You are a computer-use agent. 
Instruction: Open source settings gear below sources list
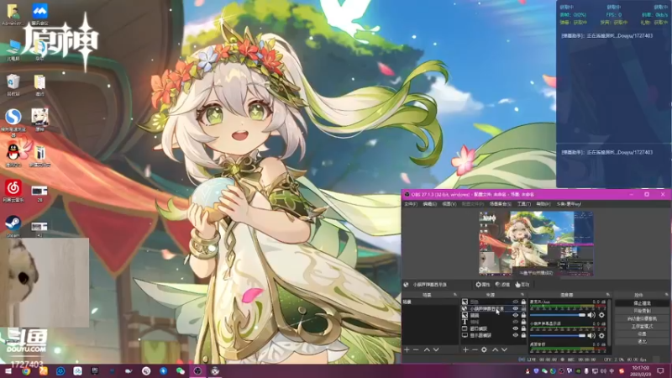[x=485, y=349]
